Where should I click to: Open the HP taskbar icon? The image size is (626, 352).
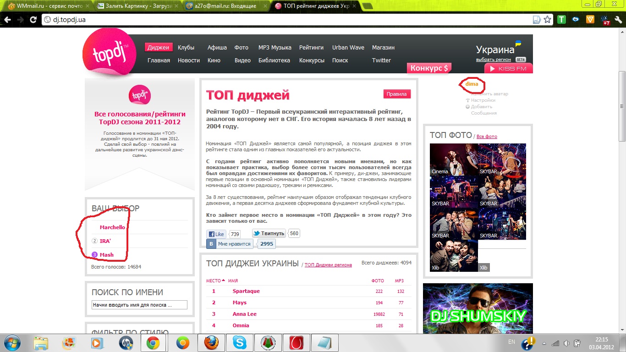[125, 343]
